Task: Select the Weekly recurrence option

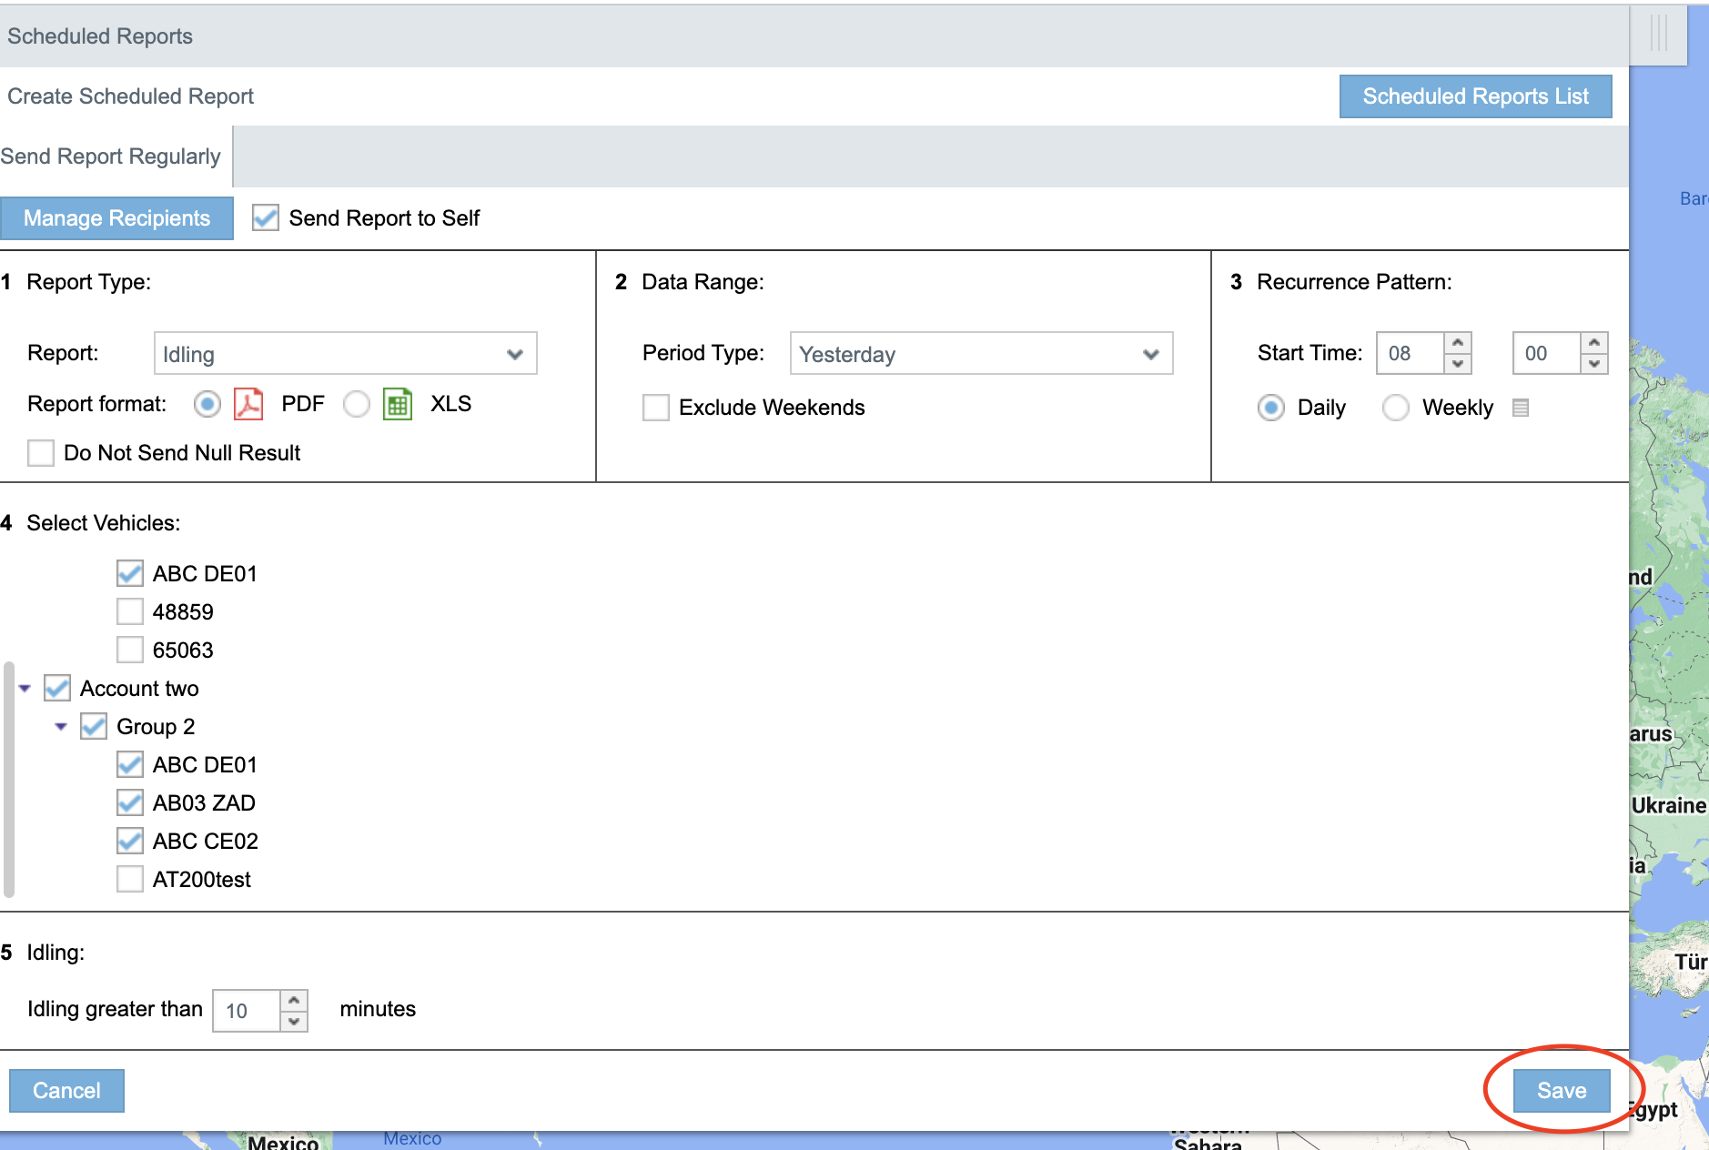Action: coord(1395,408)
